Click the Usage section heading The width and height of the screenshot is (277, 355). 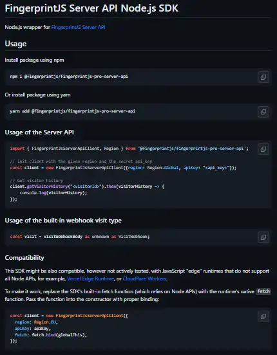(15, 44)
